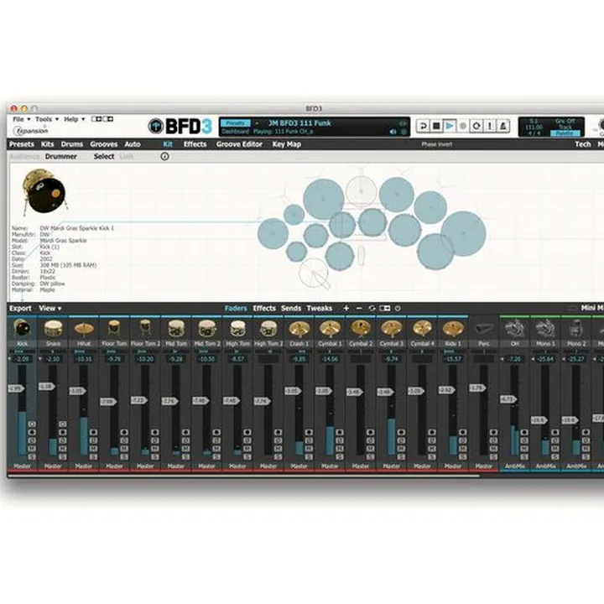The height and width of the screenshot is (604, 604).
Task: Mute the Cymbal 1 channel
Action: [x=340, y=448]
